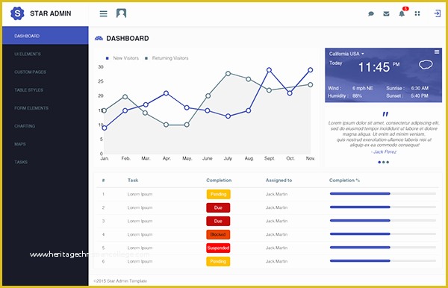Select the third carousel dot
Screen dimensions: 448x288
click(x=388, y=162)
